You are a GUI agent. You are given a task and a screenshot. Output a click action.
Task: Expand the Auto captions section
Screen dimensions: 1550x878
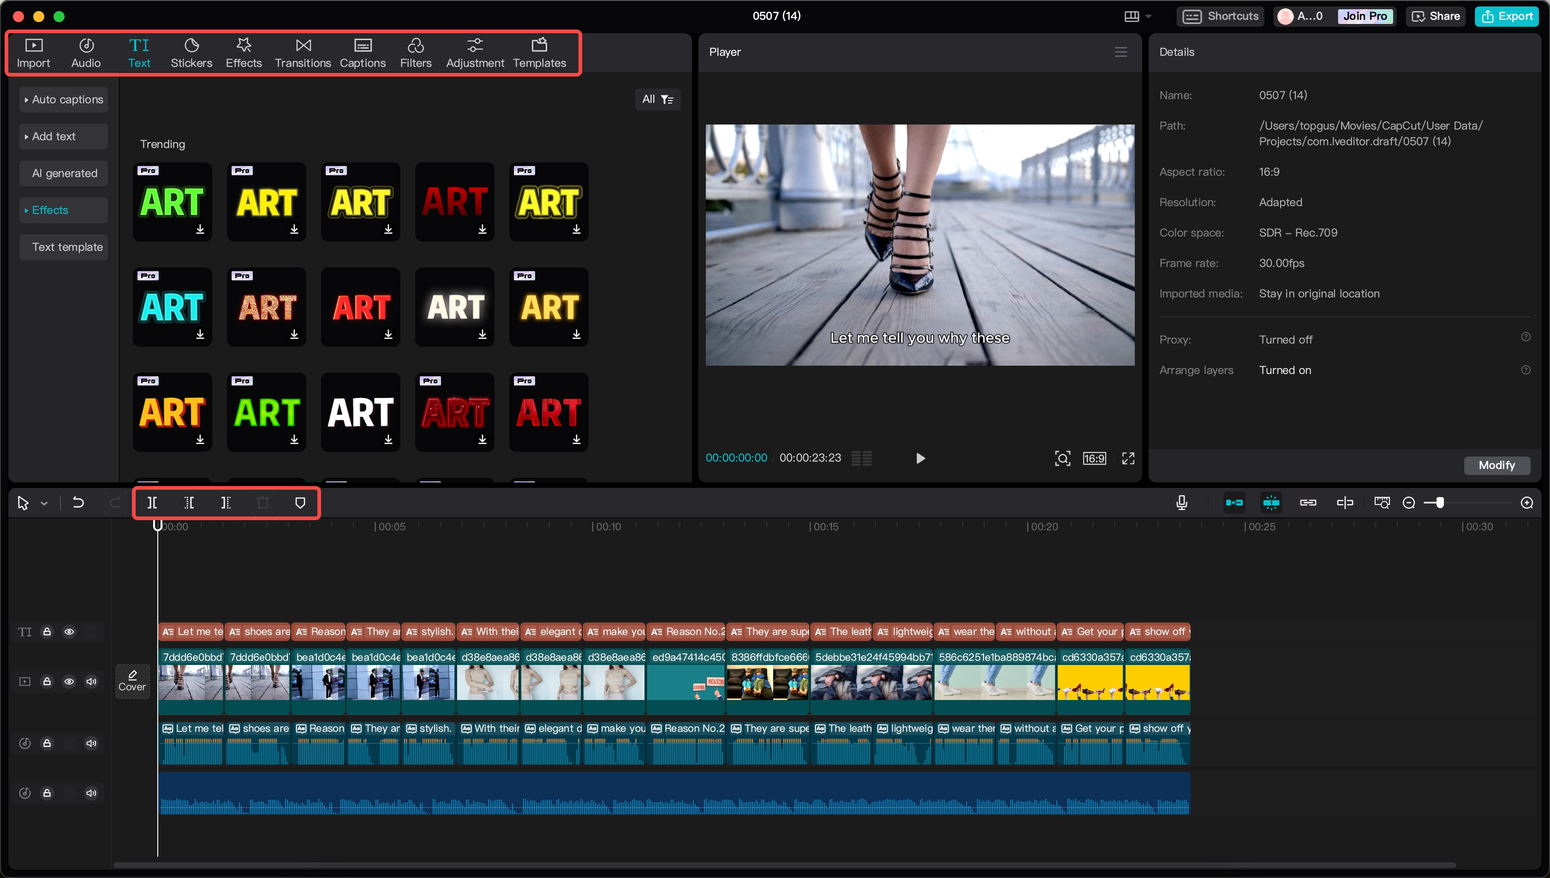tap(63, 99)
